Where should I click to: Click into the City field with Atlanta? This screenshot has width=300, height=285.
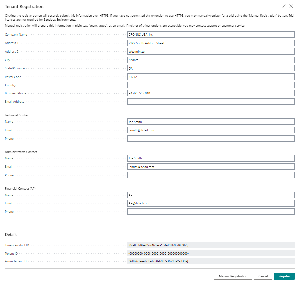(211, 60)
